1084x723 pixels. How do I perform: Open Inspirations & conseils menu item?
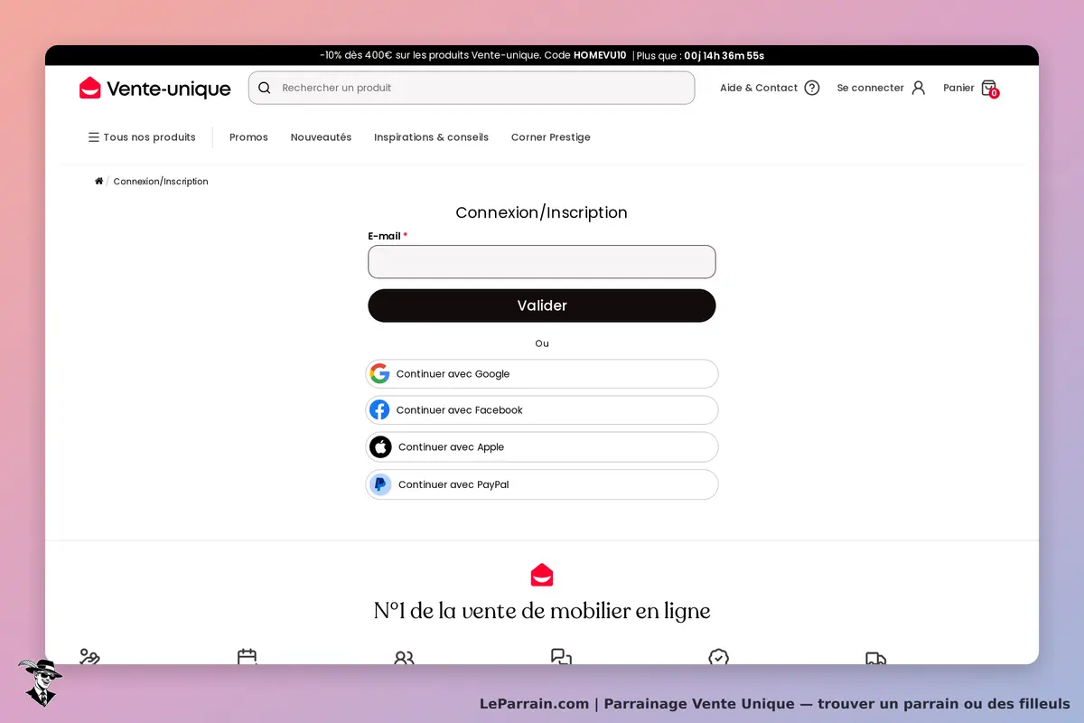[x=431, y=137]
